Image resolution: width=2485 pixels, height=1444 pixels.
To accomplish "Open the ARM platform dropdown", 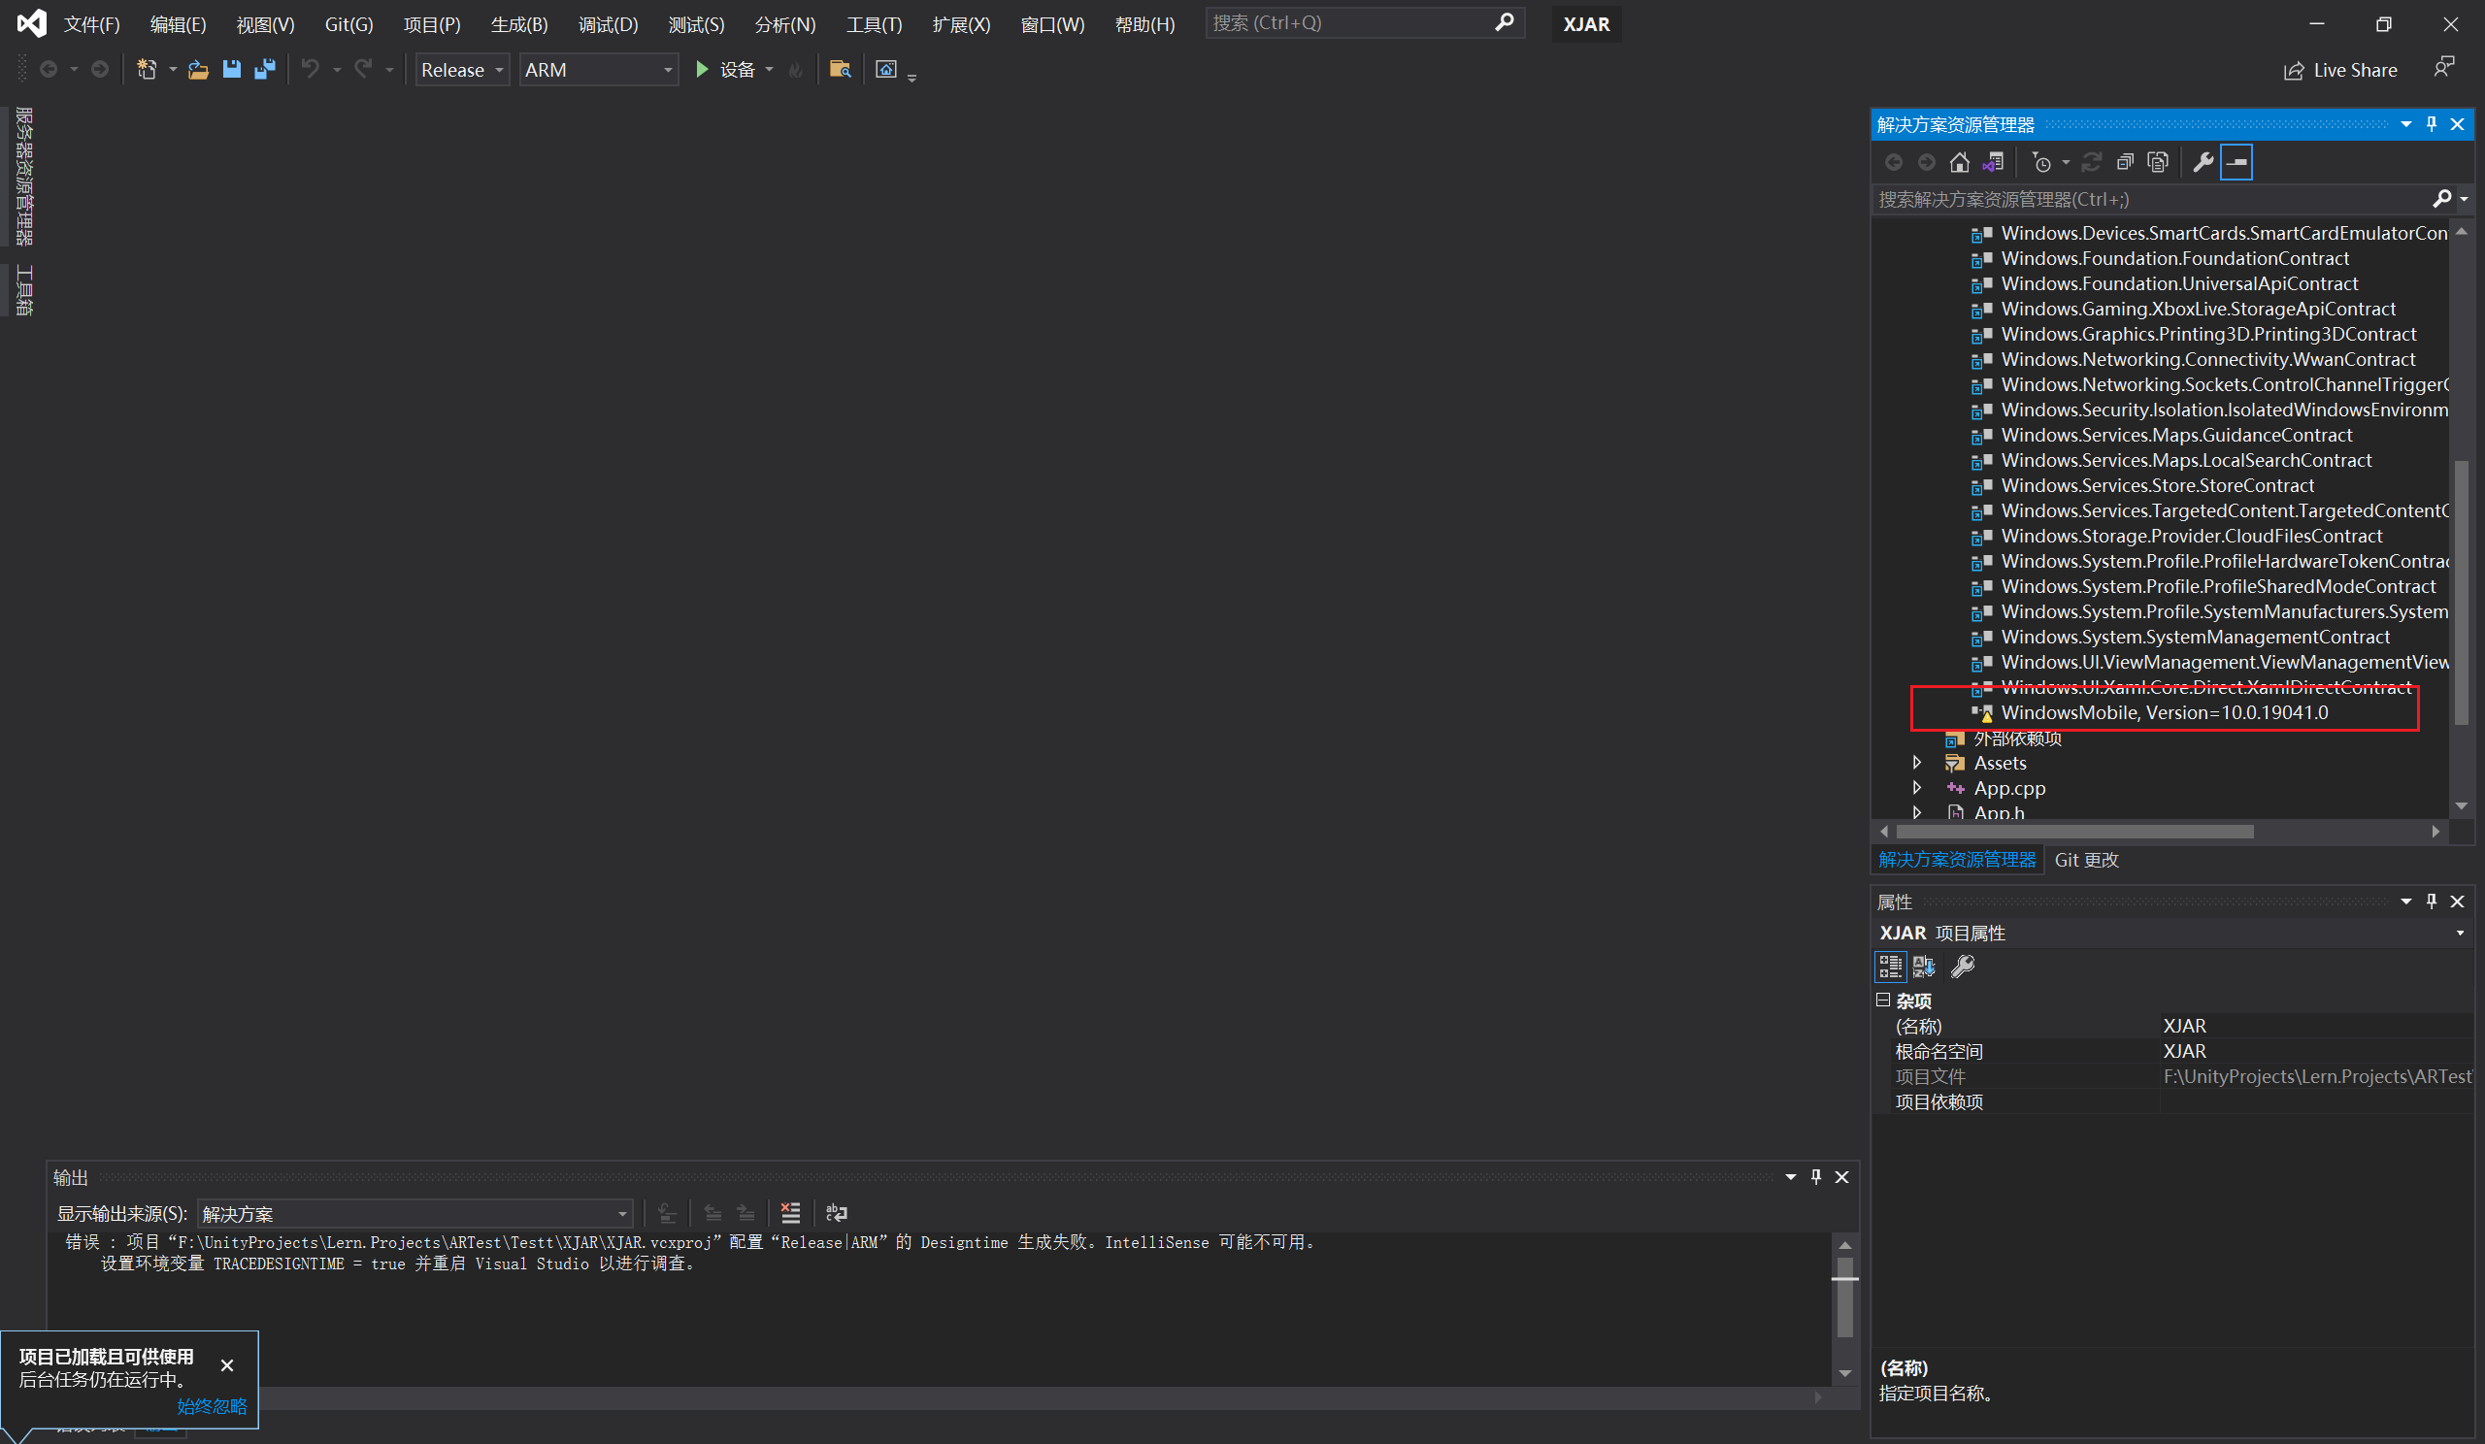I will pos(599,70).
